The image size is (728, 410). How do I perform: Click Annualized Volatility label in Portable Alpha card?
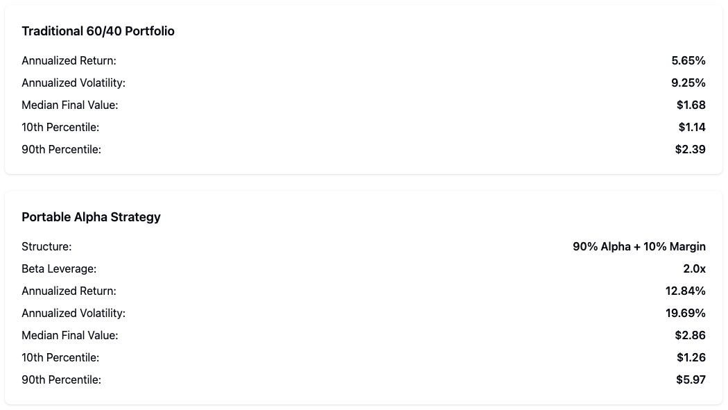tap(73, 313)
